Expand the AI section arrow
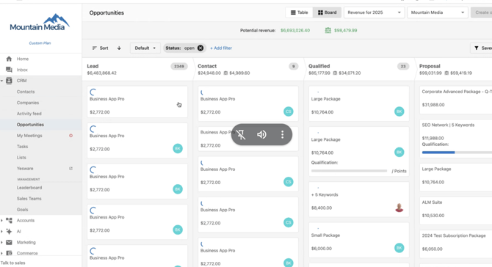This screenshot has height=267, width=492. [2, 231]
